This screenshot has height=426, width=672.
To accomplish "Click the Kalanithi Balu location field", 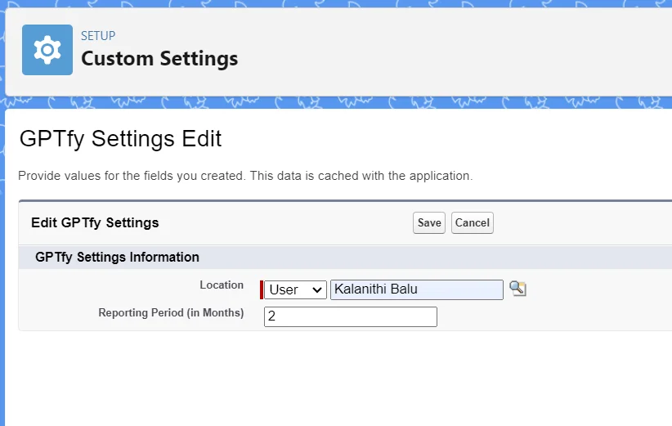I will [x=416, y=289].
